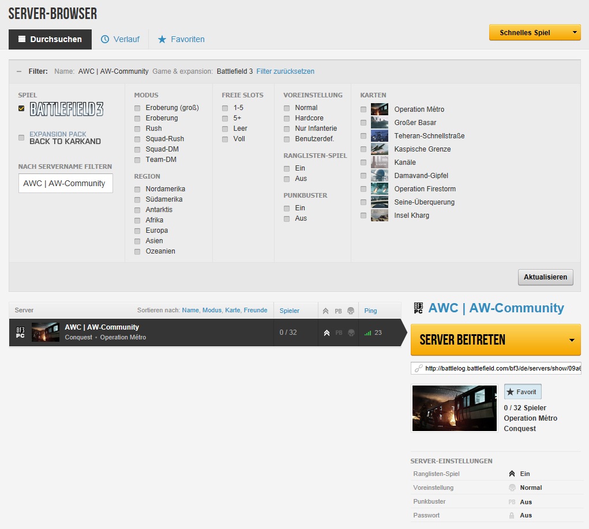Viewport: 589px width, 529px height.
Task: Click the BF3 PC badge in server row
Action: tap(20, 332)
